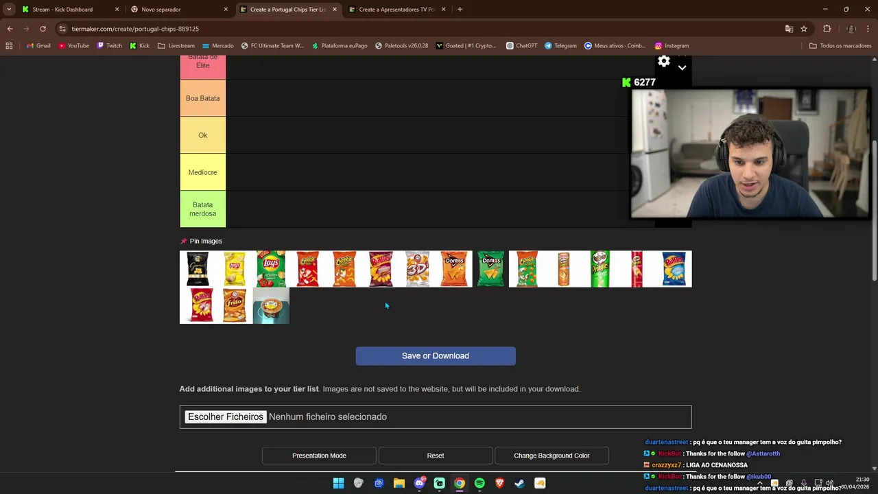Open the tab search dropdown arrow

coord(9,10)
